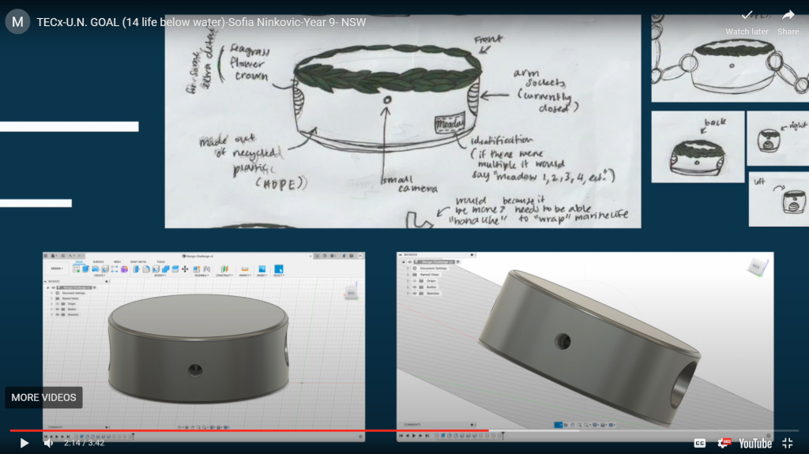
Task: Select the Joint tool in left Fusion window
Action: pos(207,268)
